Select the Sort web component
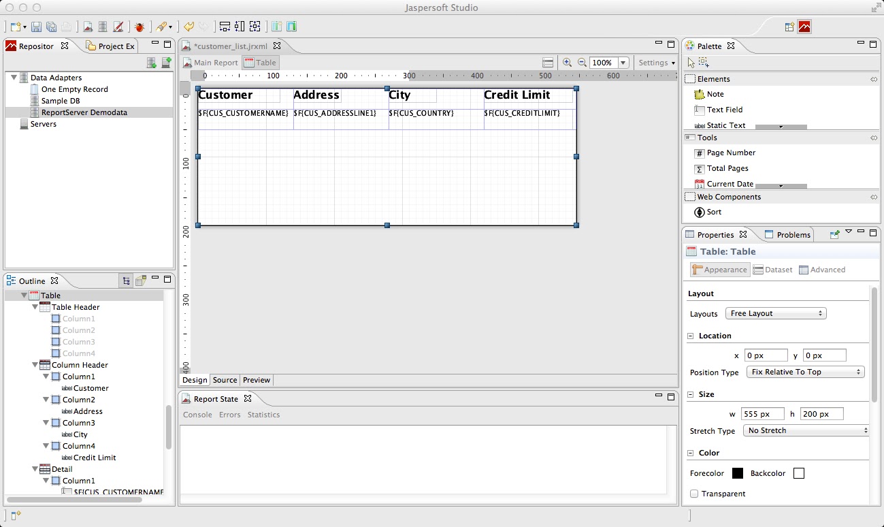884x527 pixels. pos(710,212)
